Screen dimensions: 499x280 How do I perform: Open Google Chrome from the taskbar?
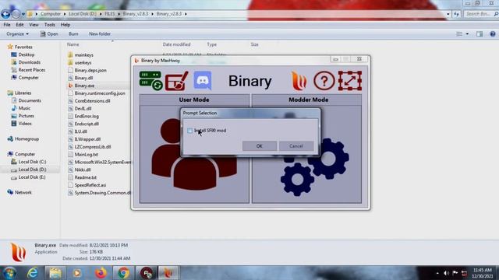click(x=123, y=273)
